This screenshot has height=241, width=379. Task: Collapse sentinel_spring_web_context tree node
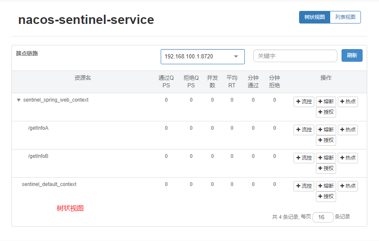coord(19,100)
